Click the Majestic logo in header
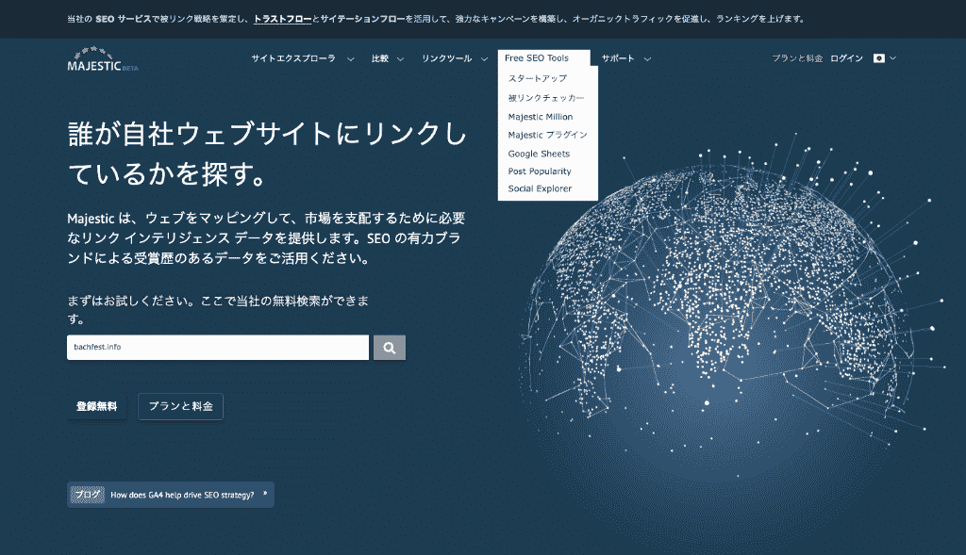Screen dimensions: 966x555 (102, 62)
